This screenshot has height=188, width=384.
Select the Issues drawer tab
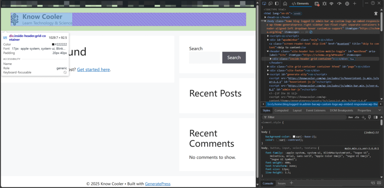coord(282,184)
